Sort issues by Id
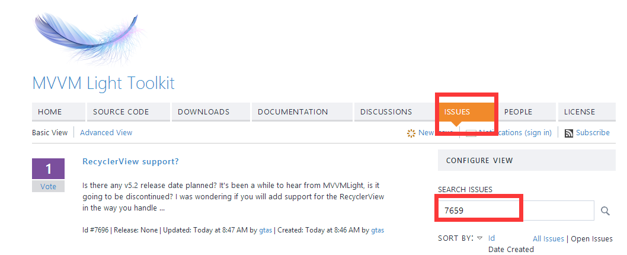This screenshot has width=627, height=255. [x=491, y=238]
